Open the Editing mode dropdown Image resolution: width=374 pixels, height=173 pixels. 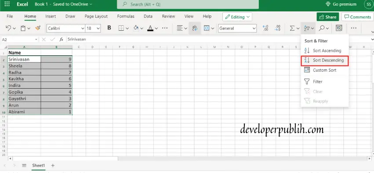click(x=237, y=17)
